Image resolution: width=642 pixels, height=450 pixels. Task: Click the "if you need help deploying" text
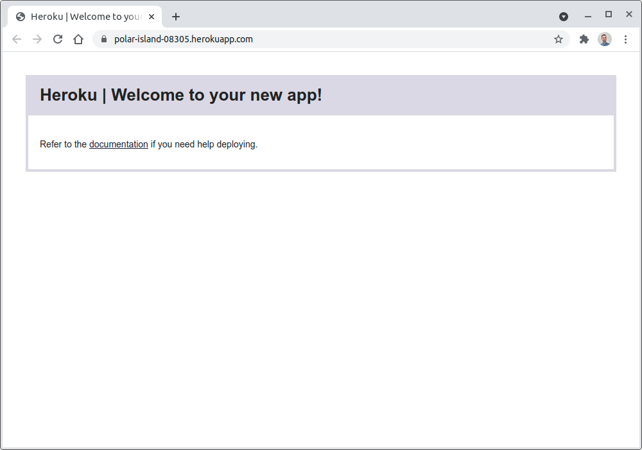[204, 144]
